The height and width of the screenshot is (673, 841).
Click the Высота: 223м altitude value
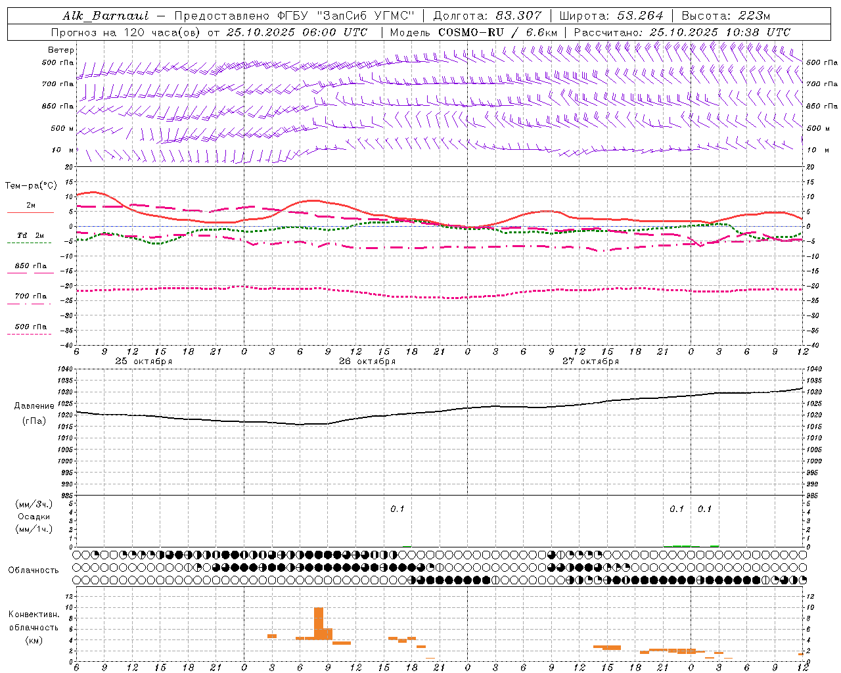click(x=726, y=16)
